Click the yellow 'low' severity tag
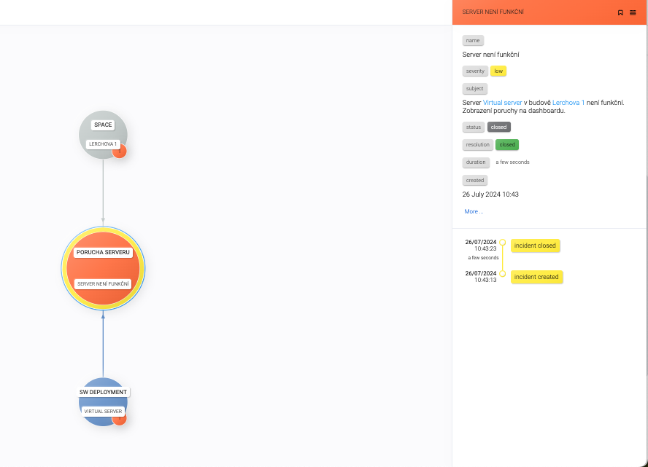The width and height of the screenshot is (648, 467). pyautogui.click(x=498, y=71)
